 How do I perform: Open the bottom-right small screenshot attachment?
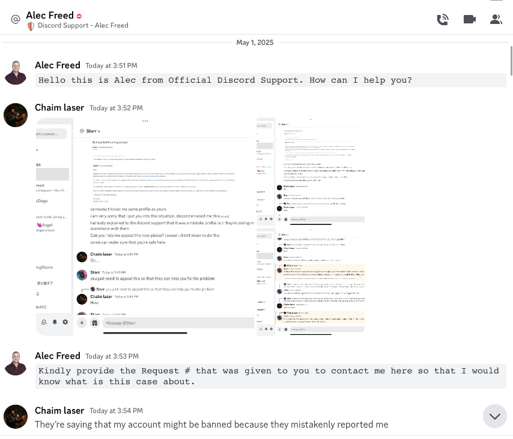click(x=311, y=281)
